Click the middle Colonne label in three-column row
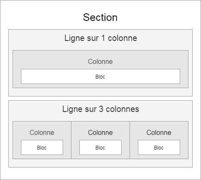The width and height of the screenshot is (201, 180). coord(100,132)
